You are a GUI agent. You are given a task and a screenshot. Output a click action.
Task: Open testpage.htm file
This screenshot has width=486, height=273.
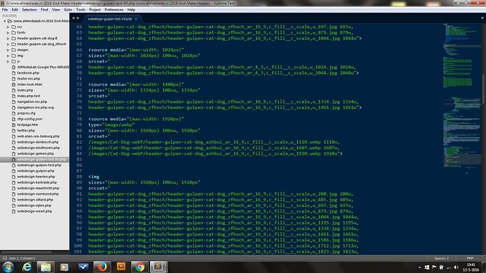click(x=27, y=125)
